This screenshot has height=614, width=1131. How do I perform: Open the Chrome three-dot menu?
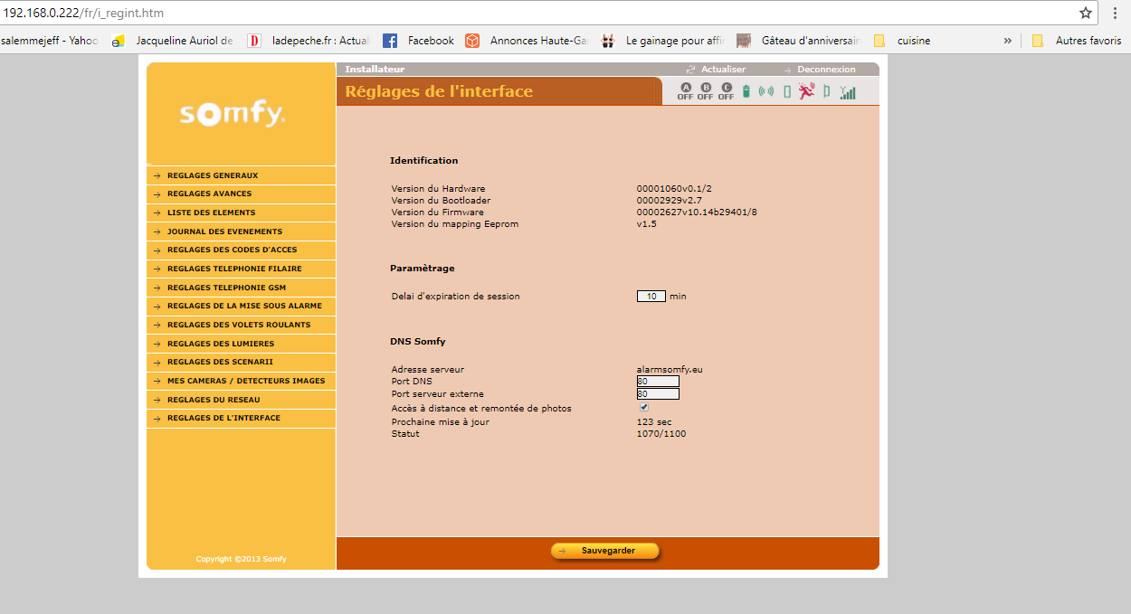click(1115, 13)
